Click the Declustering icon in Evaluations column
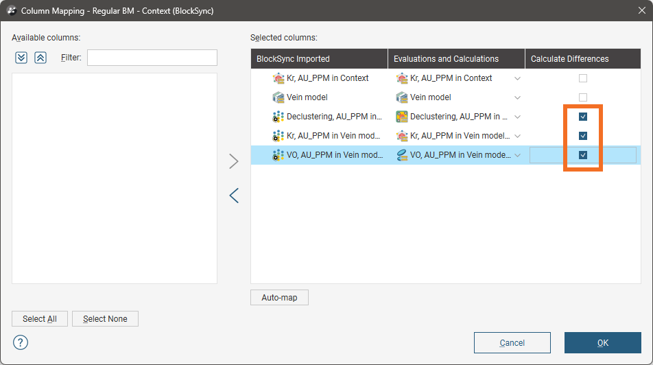This screenshot has width=653, height=365. click(402, 117)
